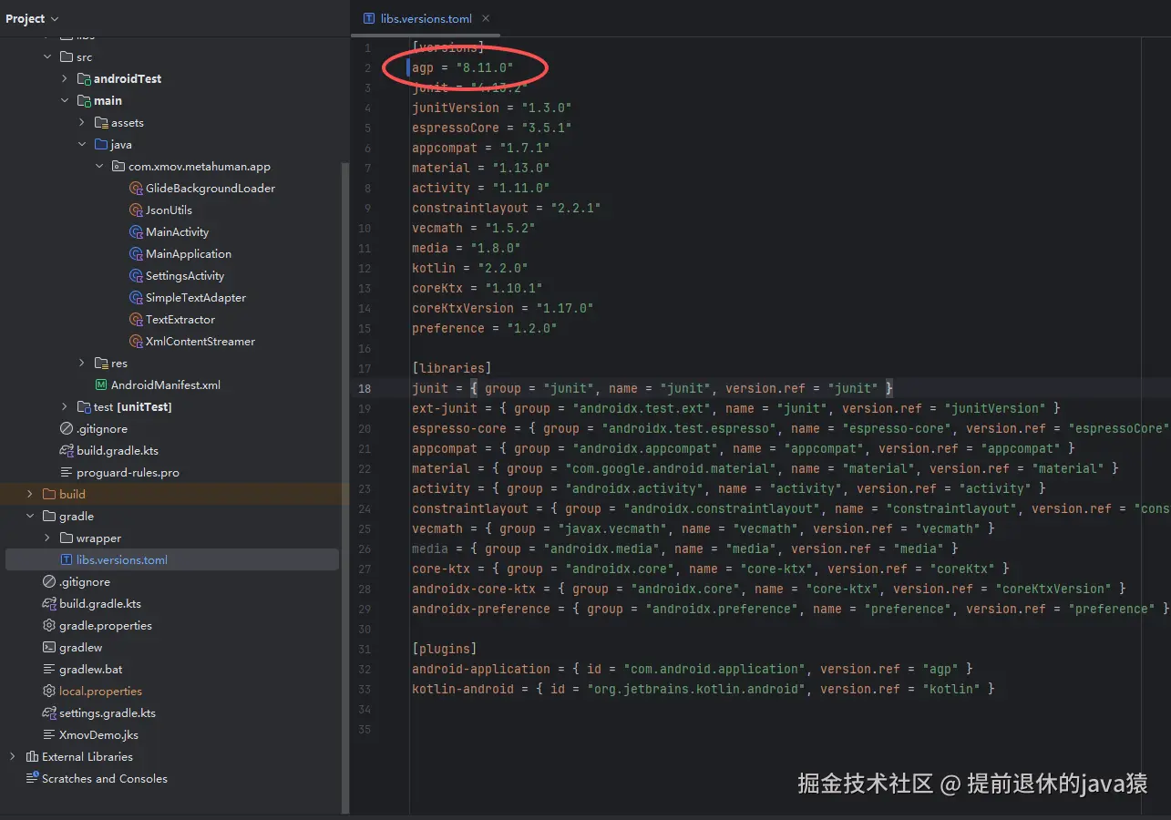Click the Scratches and Consoles icon
1171x820 pixels.
pos(32,779)
